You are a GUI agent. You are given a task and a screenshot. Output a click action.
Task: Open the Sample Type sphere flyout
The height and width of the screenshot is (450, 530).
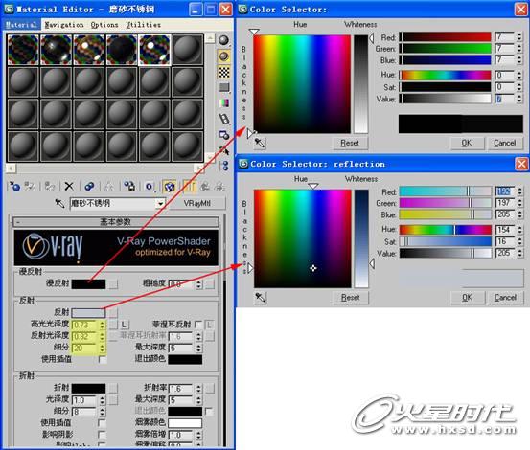[223, 41]
